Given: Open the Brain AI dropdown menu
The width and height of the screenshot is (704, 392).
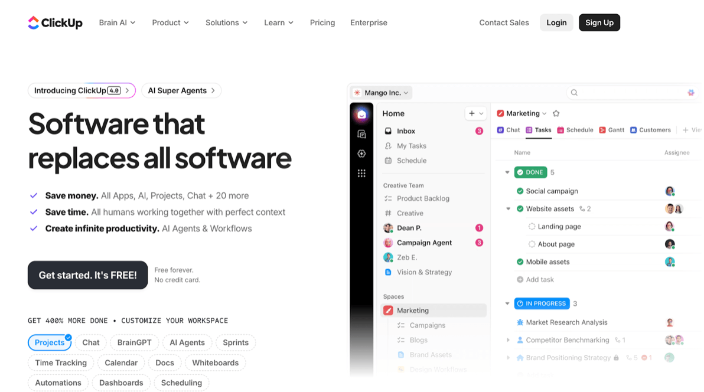Looking at the screenshot, I should pos(117,22).
